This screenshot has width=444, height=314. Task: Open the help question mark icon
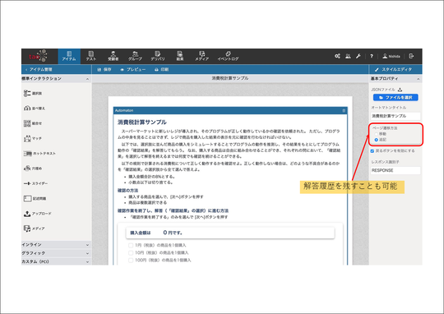(x=372, y=56)
